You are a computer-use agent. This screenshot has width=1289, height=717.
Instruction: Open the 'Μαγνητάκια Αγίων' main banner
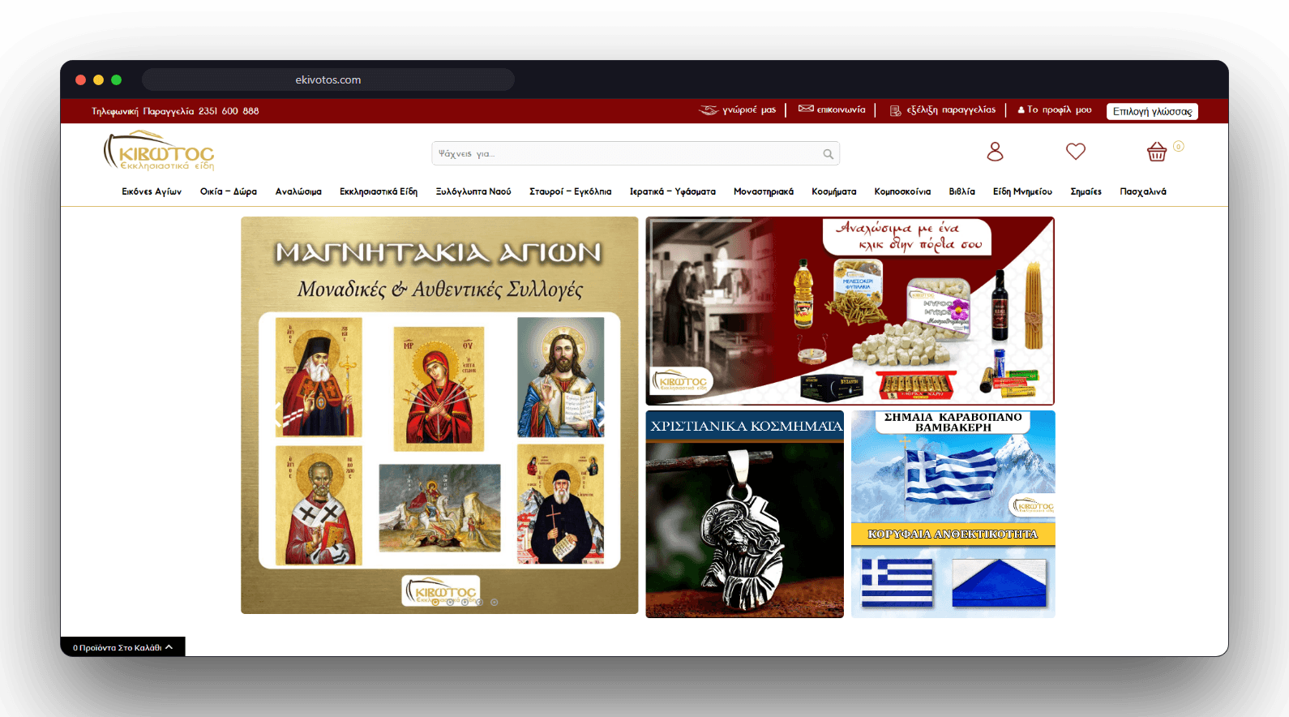click(439, 415)
